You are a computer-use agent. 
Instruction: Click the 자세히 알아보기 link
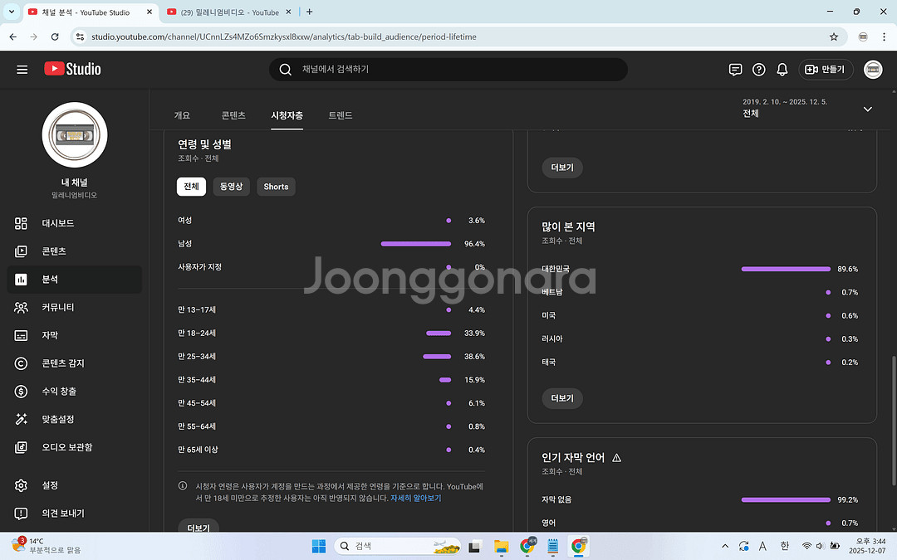[415, 499]
